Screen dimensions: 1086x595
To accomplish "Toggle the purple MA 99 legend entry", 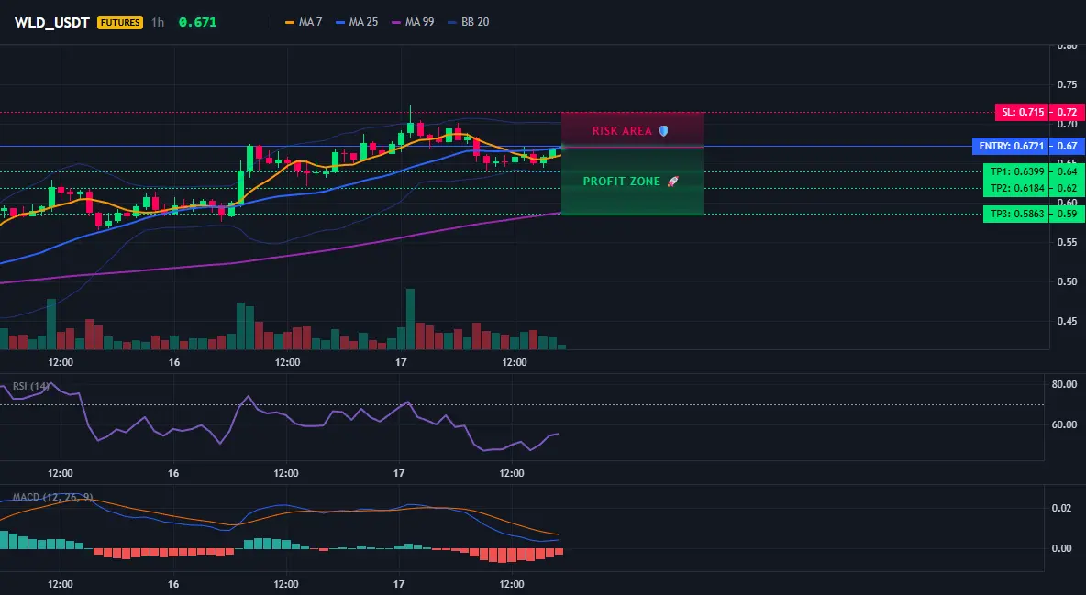I will [413, 22].
